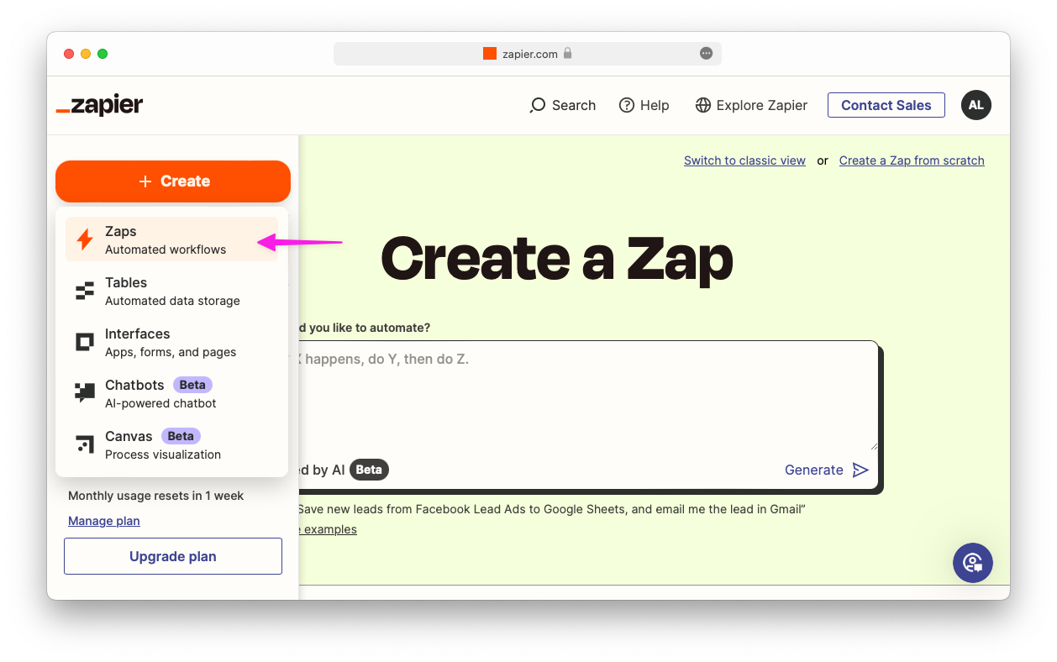Click the Contact Sales button
Image resolution: width=1057 pixels, height=662 pixels.
tap(886, 105)
